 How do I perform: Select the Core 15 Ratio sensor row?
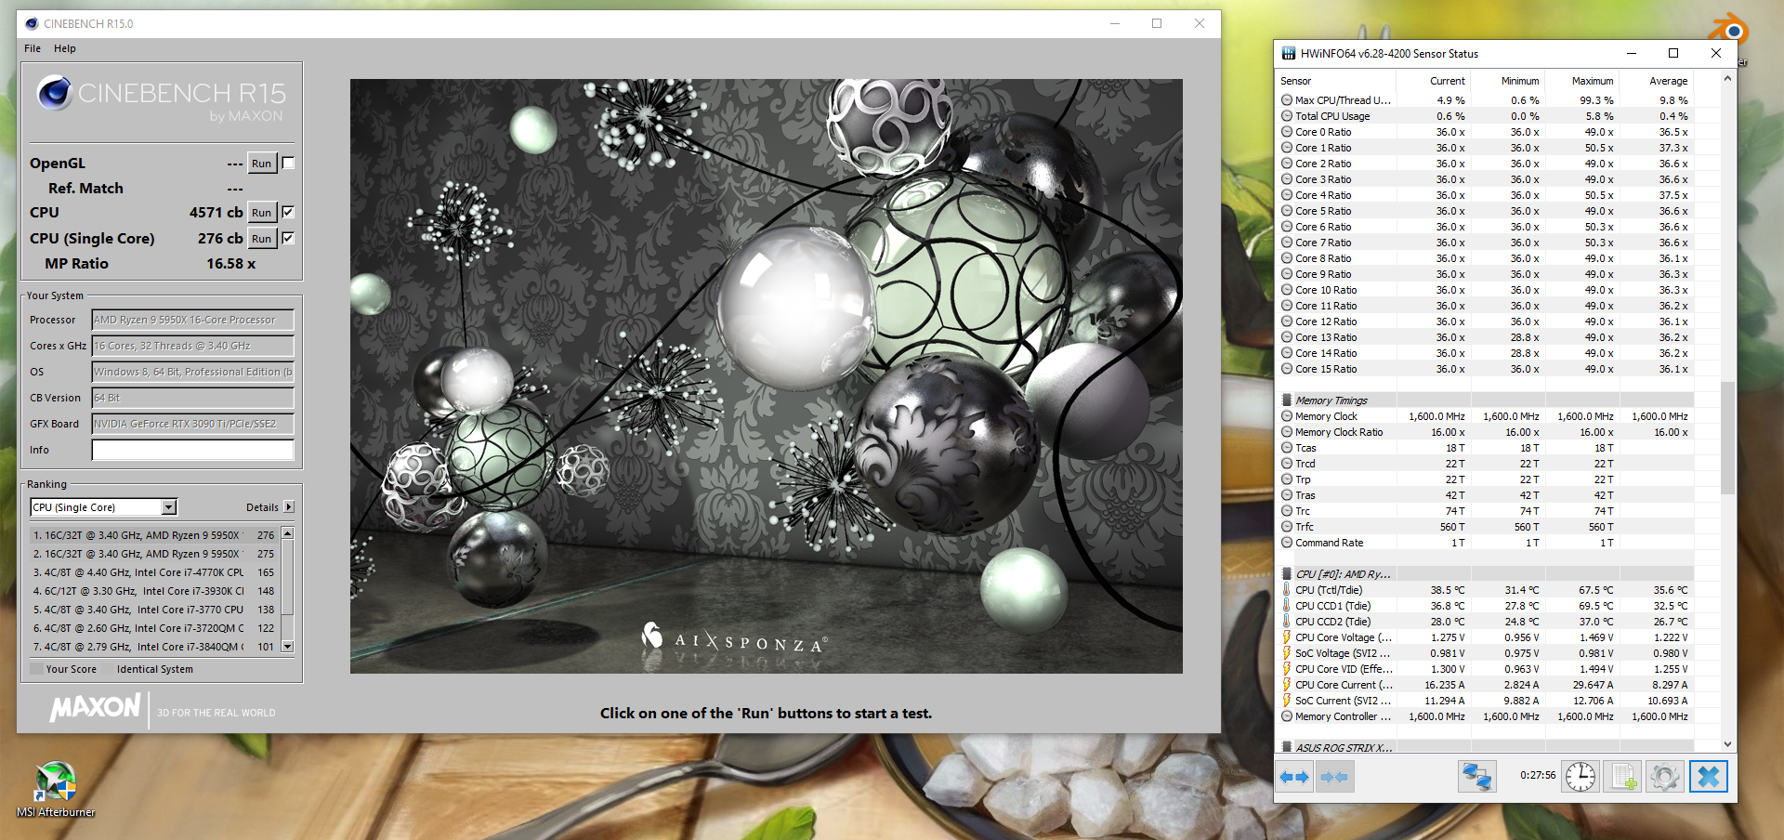click(x=1485, y=369)
